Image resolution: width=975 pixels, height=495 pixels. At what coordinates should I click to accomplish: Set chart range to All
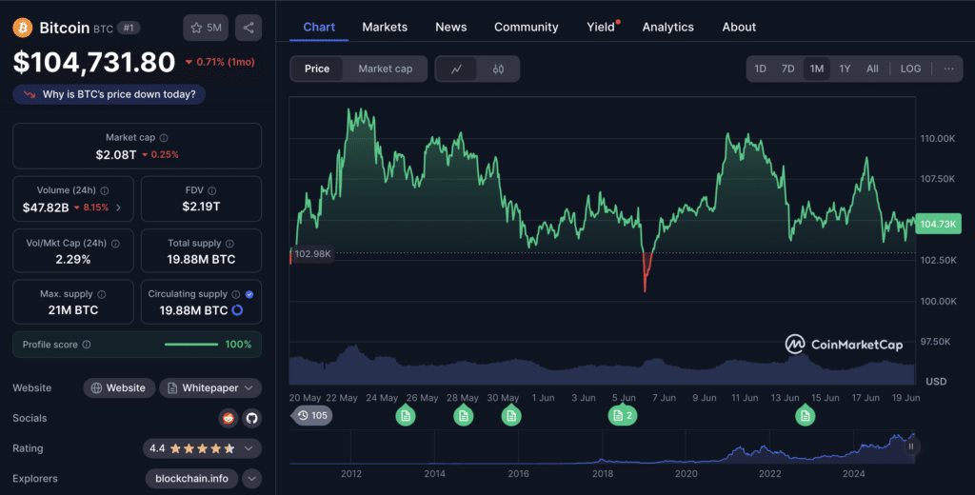coord(872,69)
